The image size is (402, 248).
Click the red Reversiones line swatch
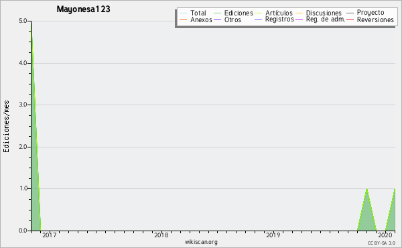click(350, 19)
